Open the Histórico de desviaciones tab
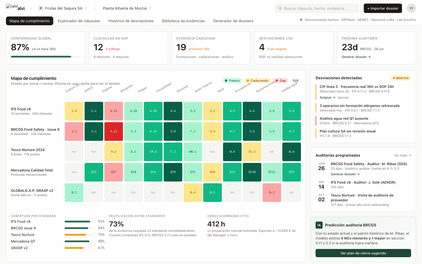The width and height of the screenshot is (422, 264). pyautogui.click(x=131, y=21)
